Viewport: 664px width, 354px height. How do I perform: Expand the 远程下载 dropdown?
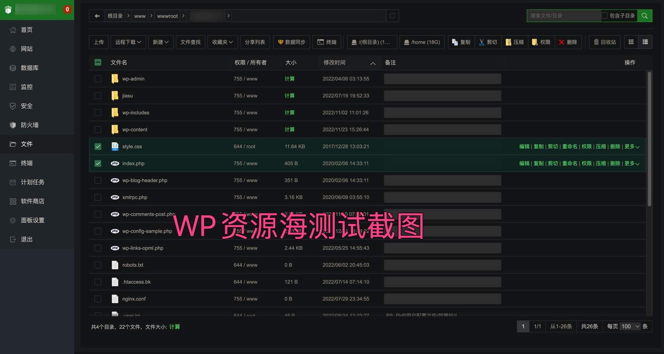click(x=128, y=42)
